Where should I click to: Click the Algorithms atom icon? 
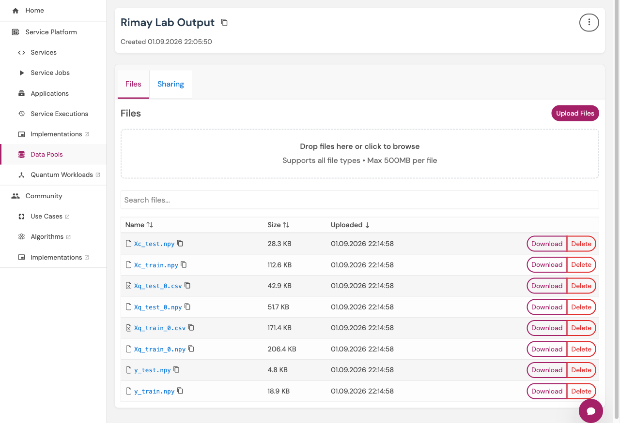(x=21, y=236)
